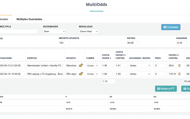The height and width of the screenshot is (119, 190).
Task: Click the RB Leipzig v FC Augsburg event field
Action: pos(45,74)
